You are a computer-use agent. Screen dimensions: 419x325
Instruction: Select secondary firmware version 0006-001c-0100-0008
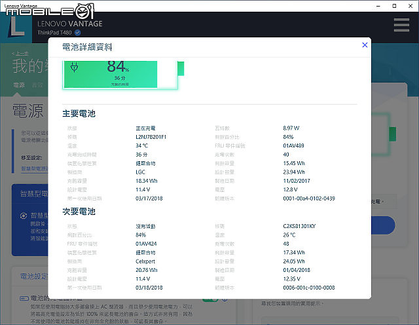click(x=309, y=288)
